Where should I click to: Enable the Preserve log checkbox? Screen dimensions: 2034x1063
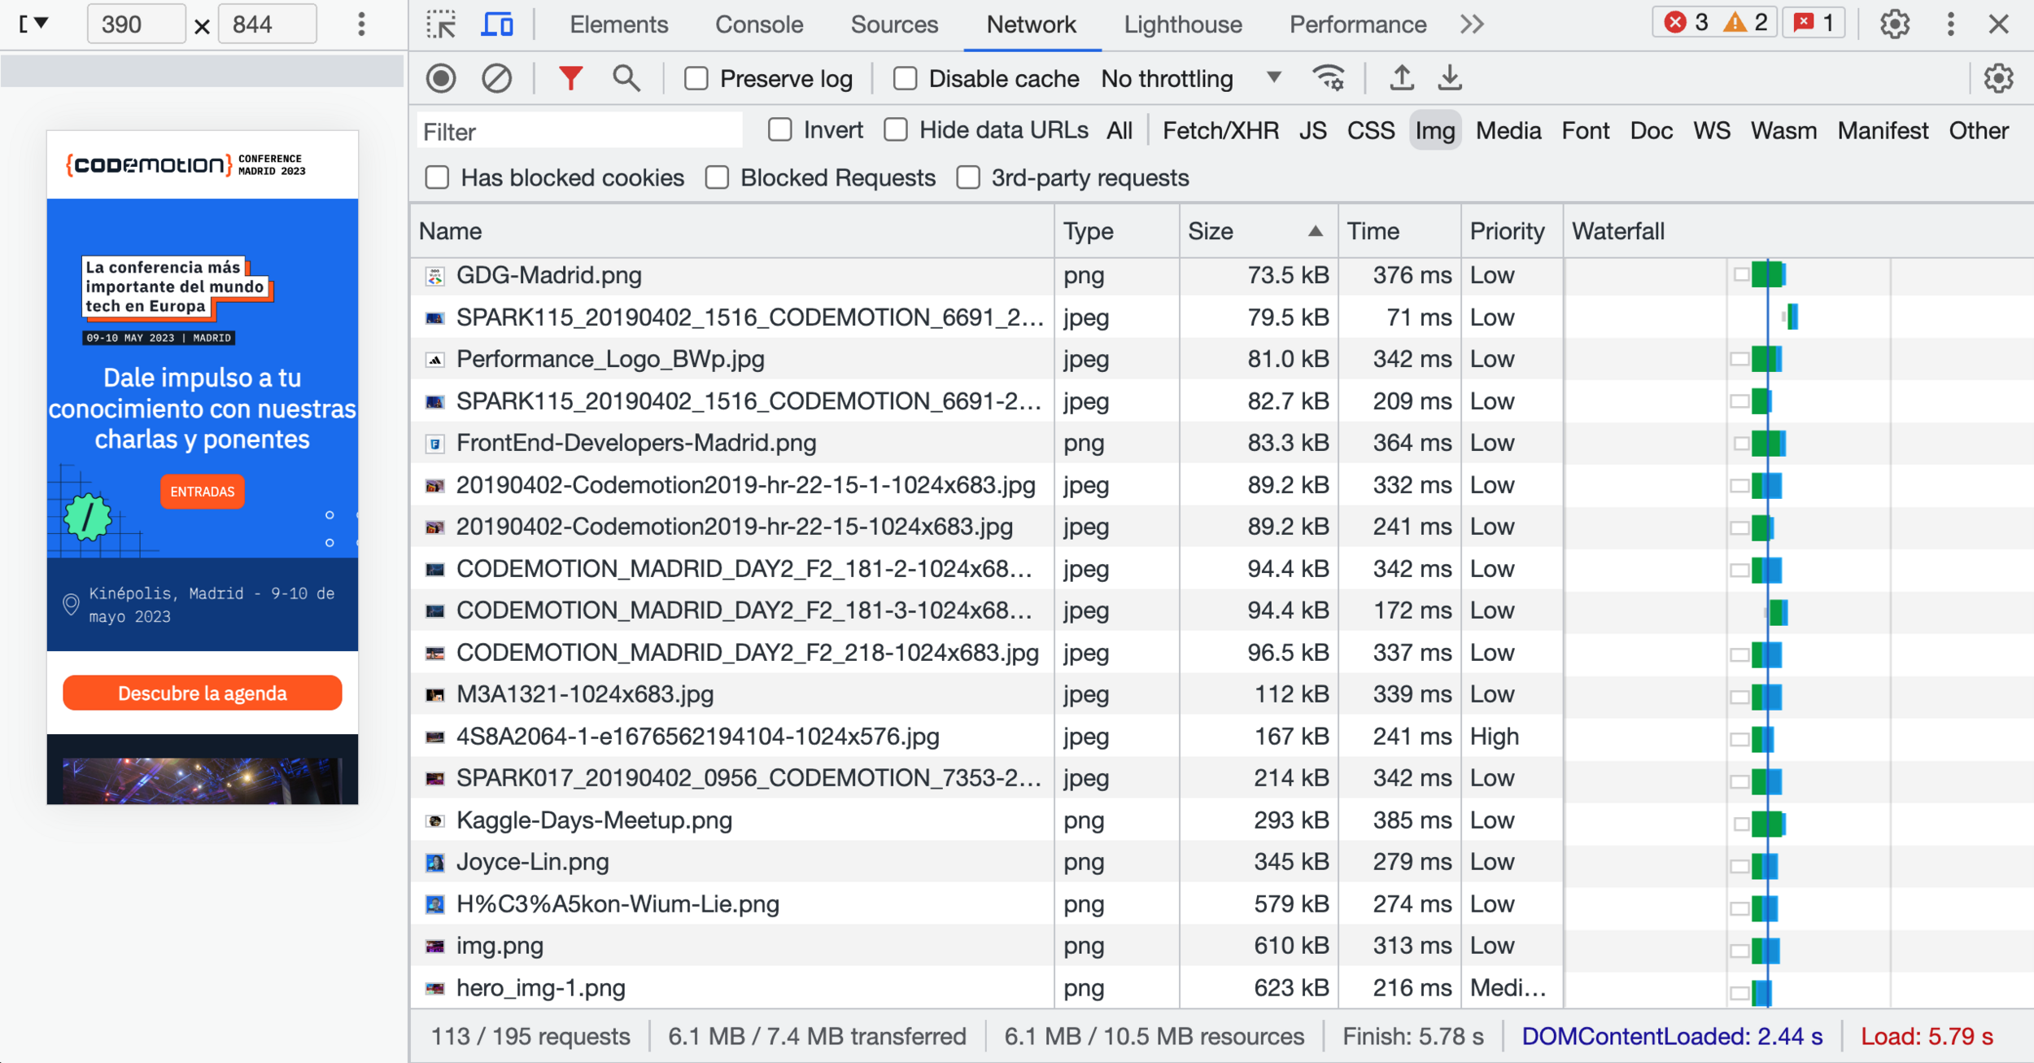pos(696,79)
